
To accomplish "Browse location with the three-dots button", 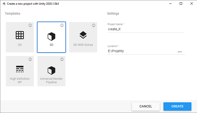I will (180, 52).
